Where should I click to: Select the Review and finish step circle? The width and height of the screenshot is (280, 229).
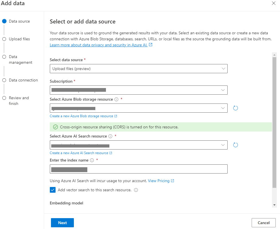click(x=4, y=97)
